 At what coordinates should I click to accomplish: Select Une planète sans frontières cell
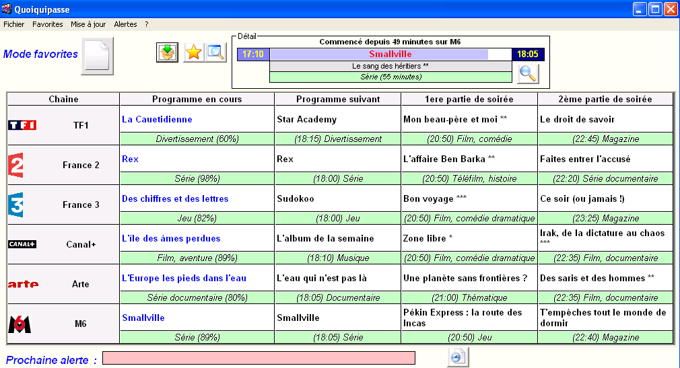click(469, 278)
